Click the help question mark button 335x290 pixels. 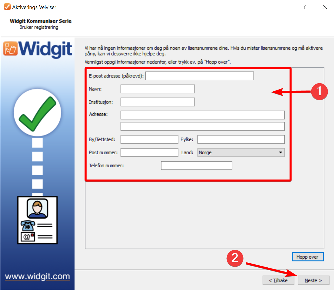coord(304,7)
